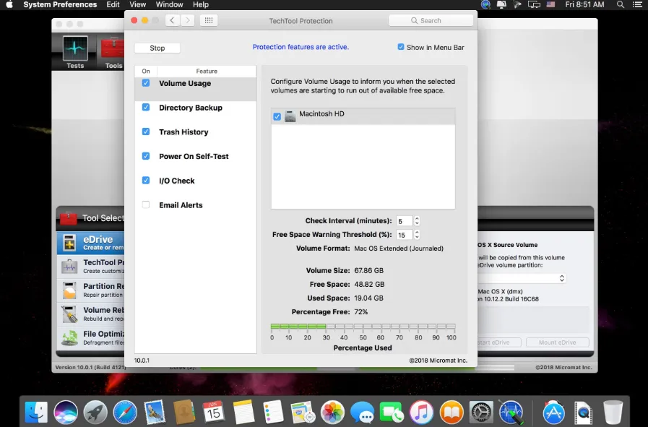Select the Volume Rebuild tool icon

coord(69,314)
